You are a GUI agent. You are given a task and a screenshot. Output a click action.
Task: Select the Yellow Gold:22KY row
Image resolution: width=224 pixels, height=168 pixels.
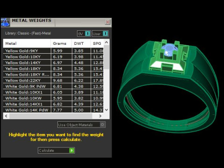(x=53, y=80)
